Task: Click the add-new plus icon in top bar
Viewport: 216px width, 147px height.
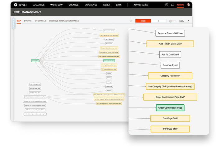Action: pos(167,5)
